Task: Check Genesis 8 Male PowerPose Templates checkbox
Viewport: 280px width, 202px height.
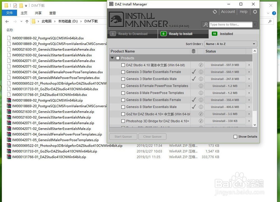Action: tap(123, 93)
